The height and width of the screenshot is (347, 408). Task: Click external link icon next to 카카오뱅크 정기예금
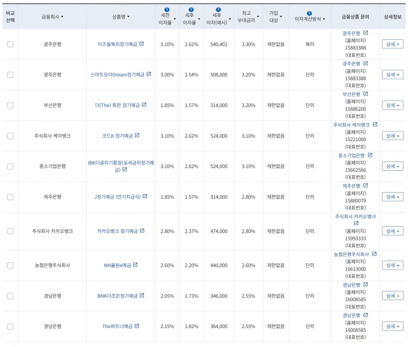click(142, 231)
